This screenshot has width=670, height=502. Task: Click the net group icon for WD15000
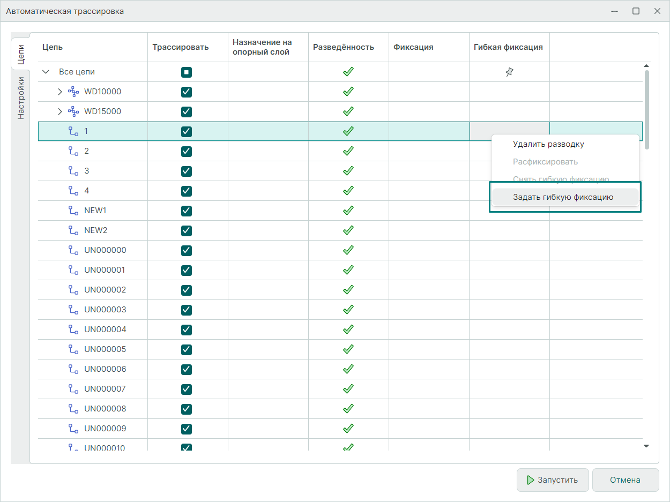pyautogui.click(x=73, y=111)
